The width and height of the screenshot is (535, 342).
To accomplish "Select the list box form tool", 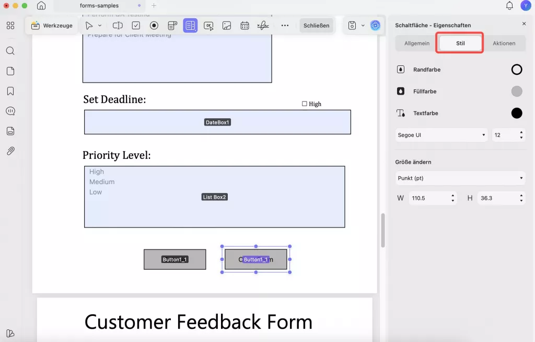I will (x=190, y=26).
